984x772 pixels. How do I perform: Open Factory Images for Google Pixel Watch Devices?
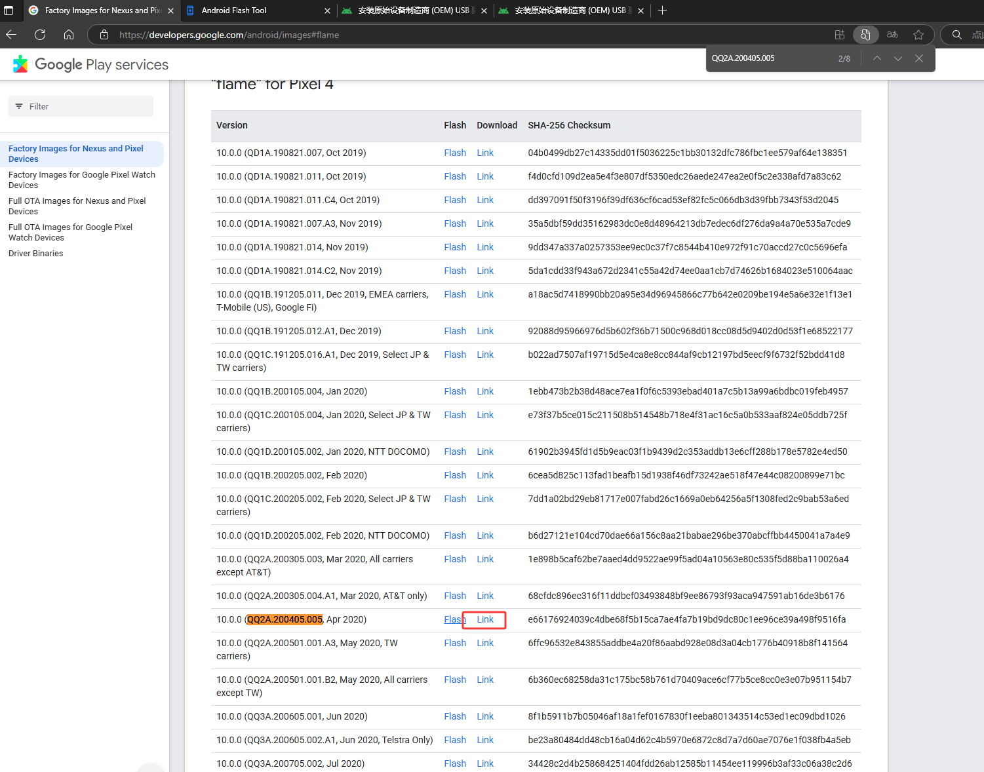point(82,180)
